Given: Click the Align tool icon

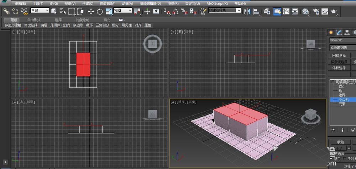Looking at the screenshot, I should 256,11.
